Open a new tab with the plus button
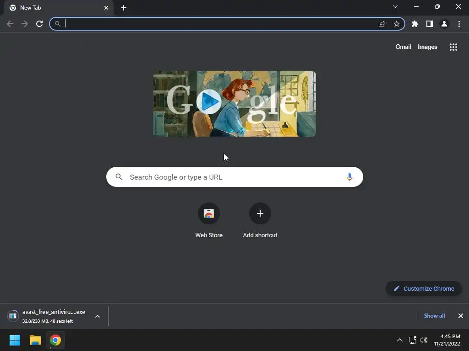The width and height of the screenshot is (469, 351). coord(124,8)
